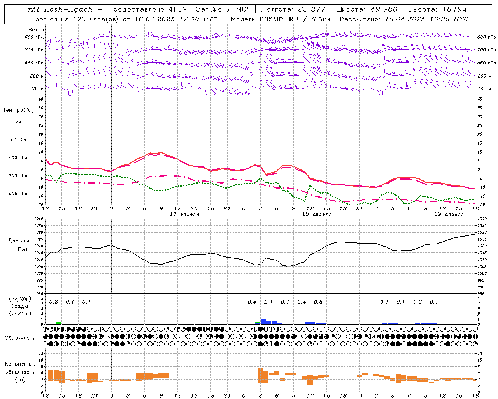
Task: Click the (мм/3ч.) precipitation unit label
Action: tap(20, 299)
